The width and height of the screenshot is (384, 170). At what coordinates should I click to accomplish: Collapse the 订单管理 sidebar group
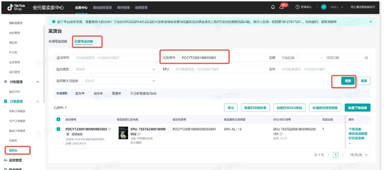(x=38, y=101)
